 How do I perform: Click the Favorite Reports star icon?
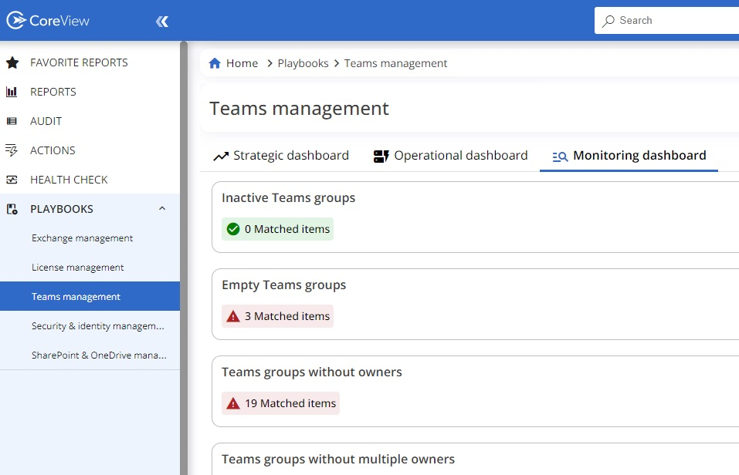point(12,62)
